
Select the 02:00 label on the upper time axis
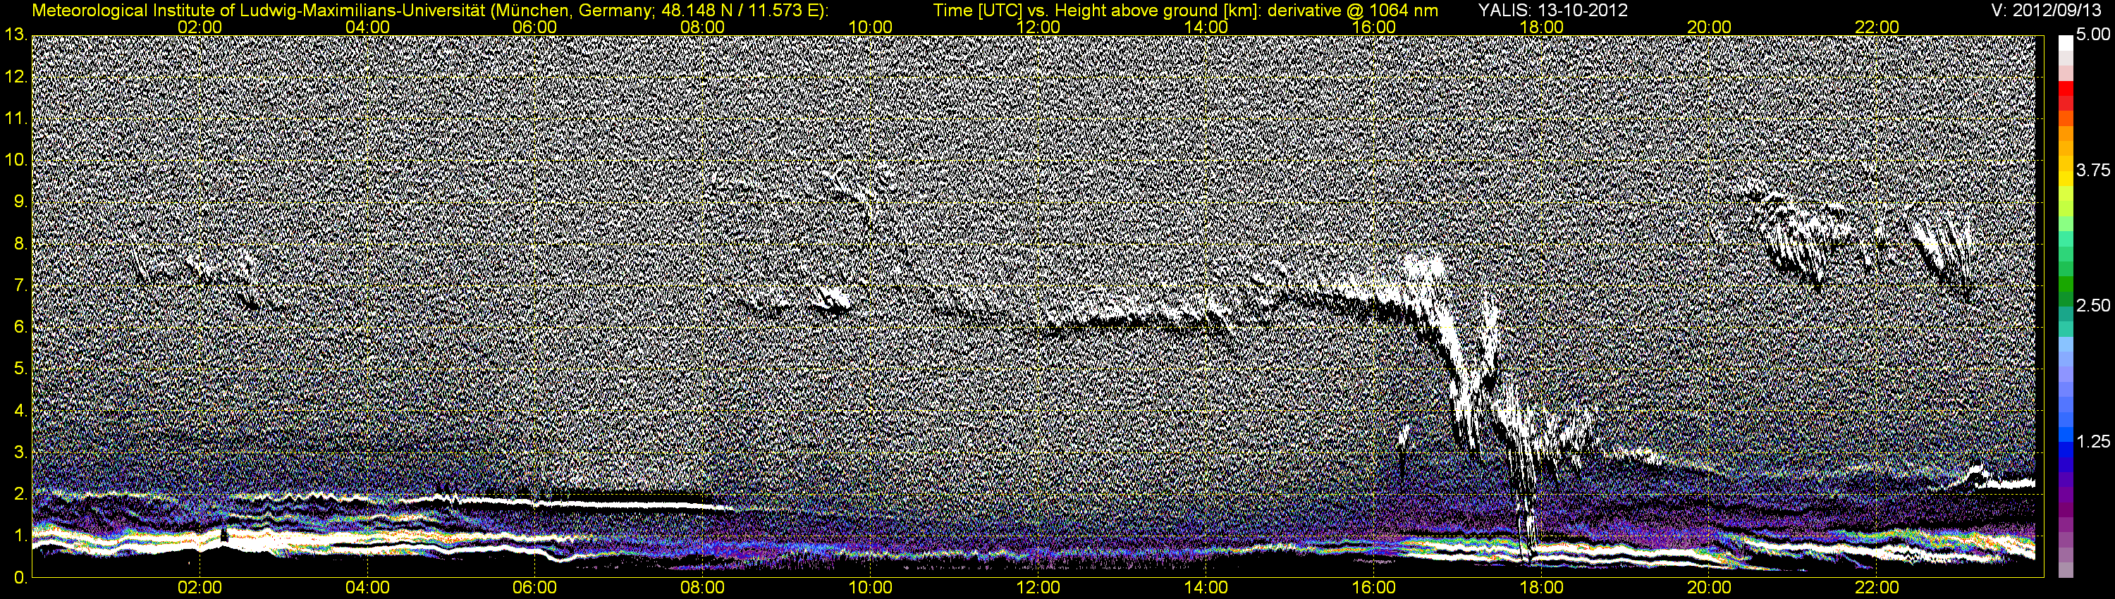200,27
